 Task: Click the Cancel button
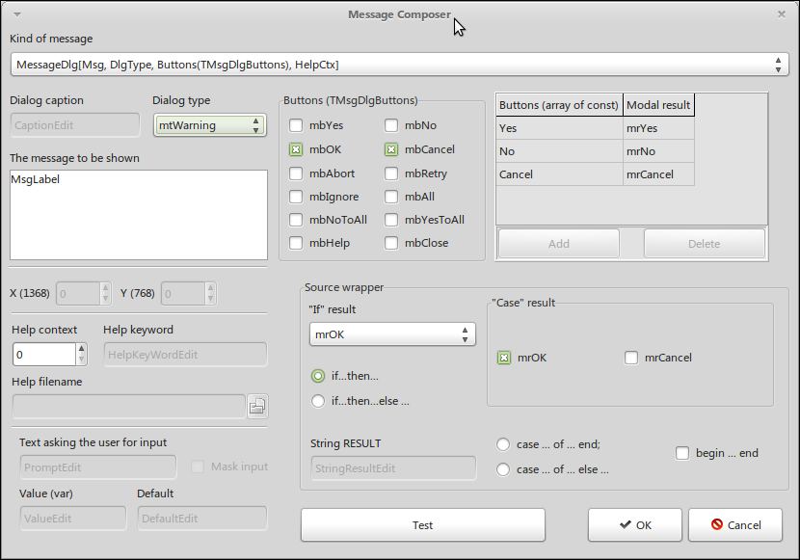[735, 524]
